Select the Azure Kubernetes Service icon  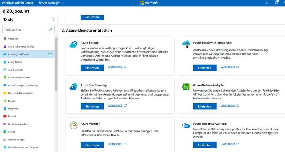pos(5,47)
